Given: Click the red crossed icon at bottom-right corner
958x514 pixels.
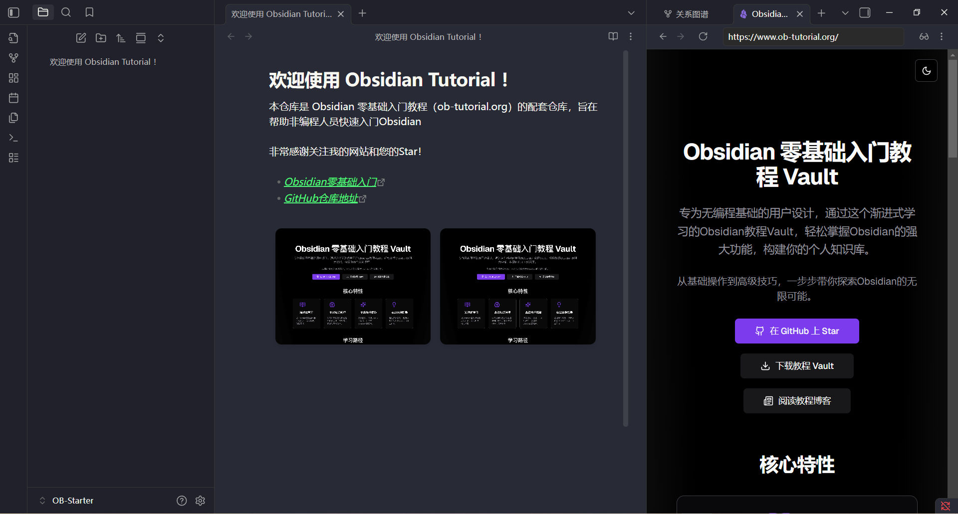Looking at the screenshot, I should pyautogui.click(x=946, y=506).
